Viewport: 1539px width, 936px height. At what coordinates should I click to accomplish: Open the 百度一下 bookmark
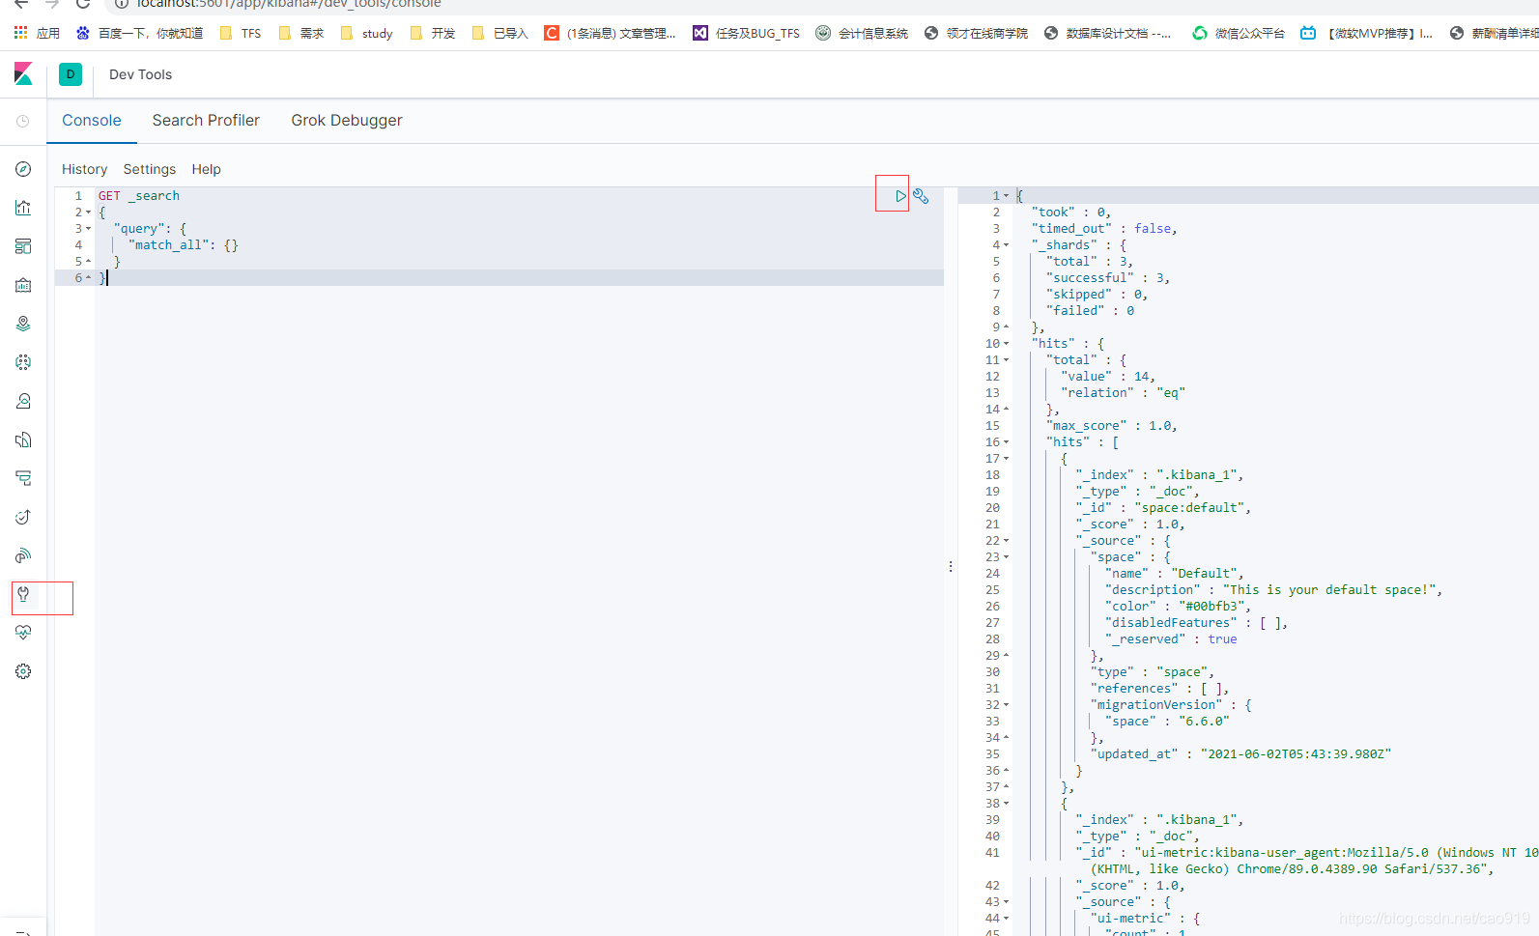coord(139,33)
